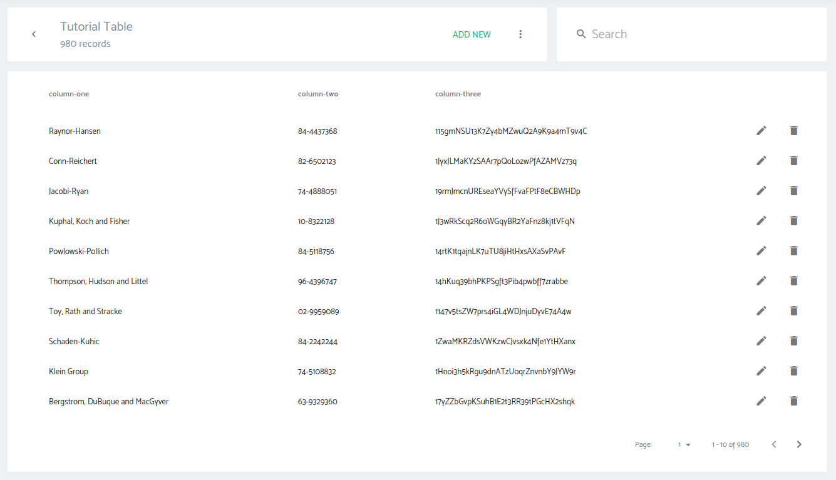Delete the Bergstrom, DuBuque and MacGyver row
The image size is (836, 480).
[793, 401]
